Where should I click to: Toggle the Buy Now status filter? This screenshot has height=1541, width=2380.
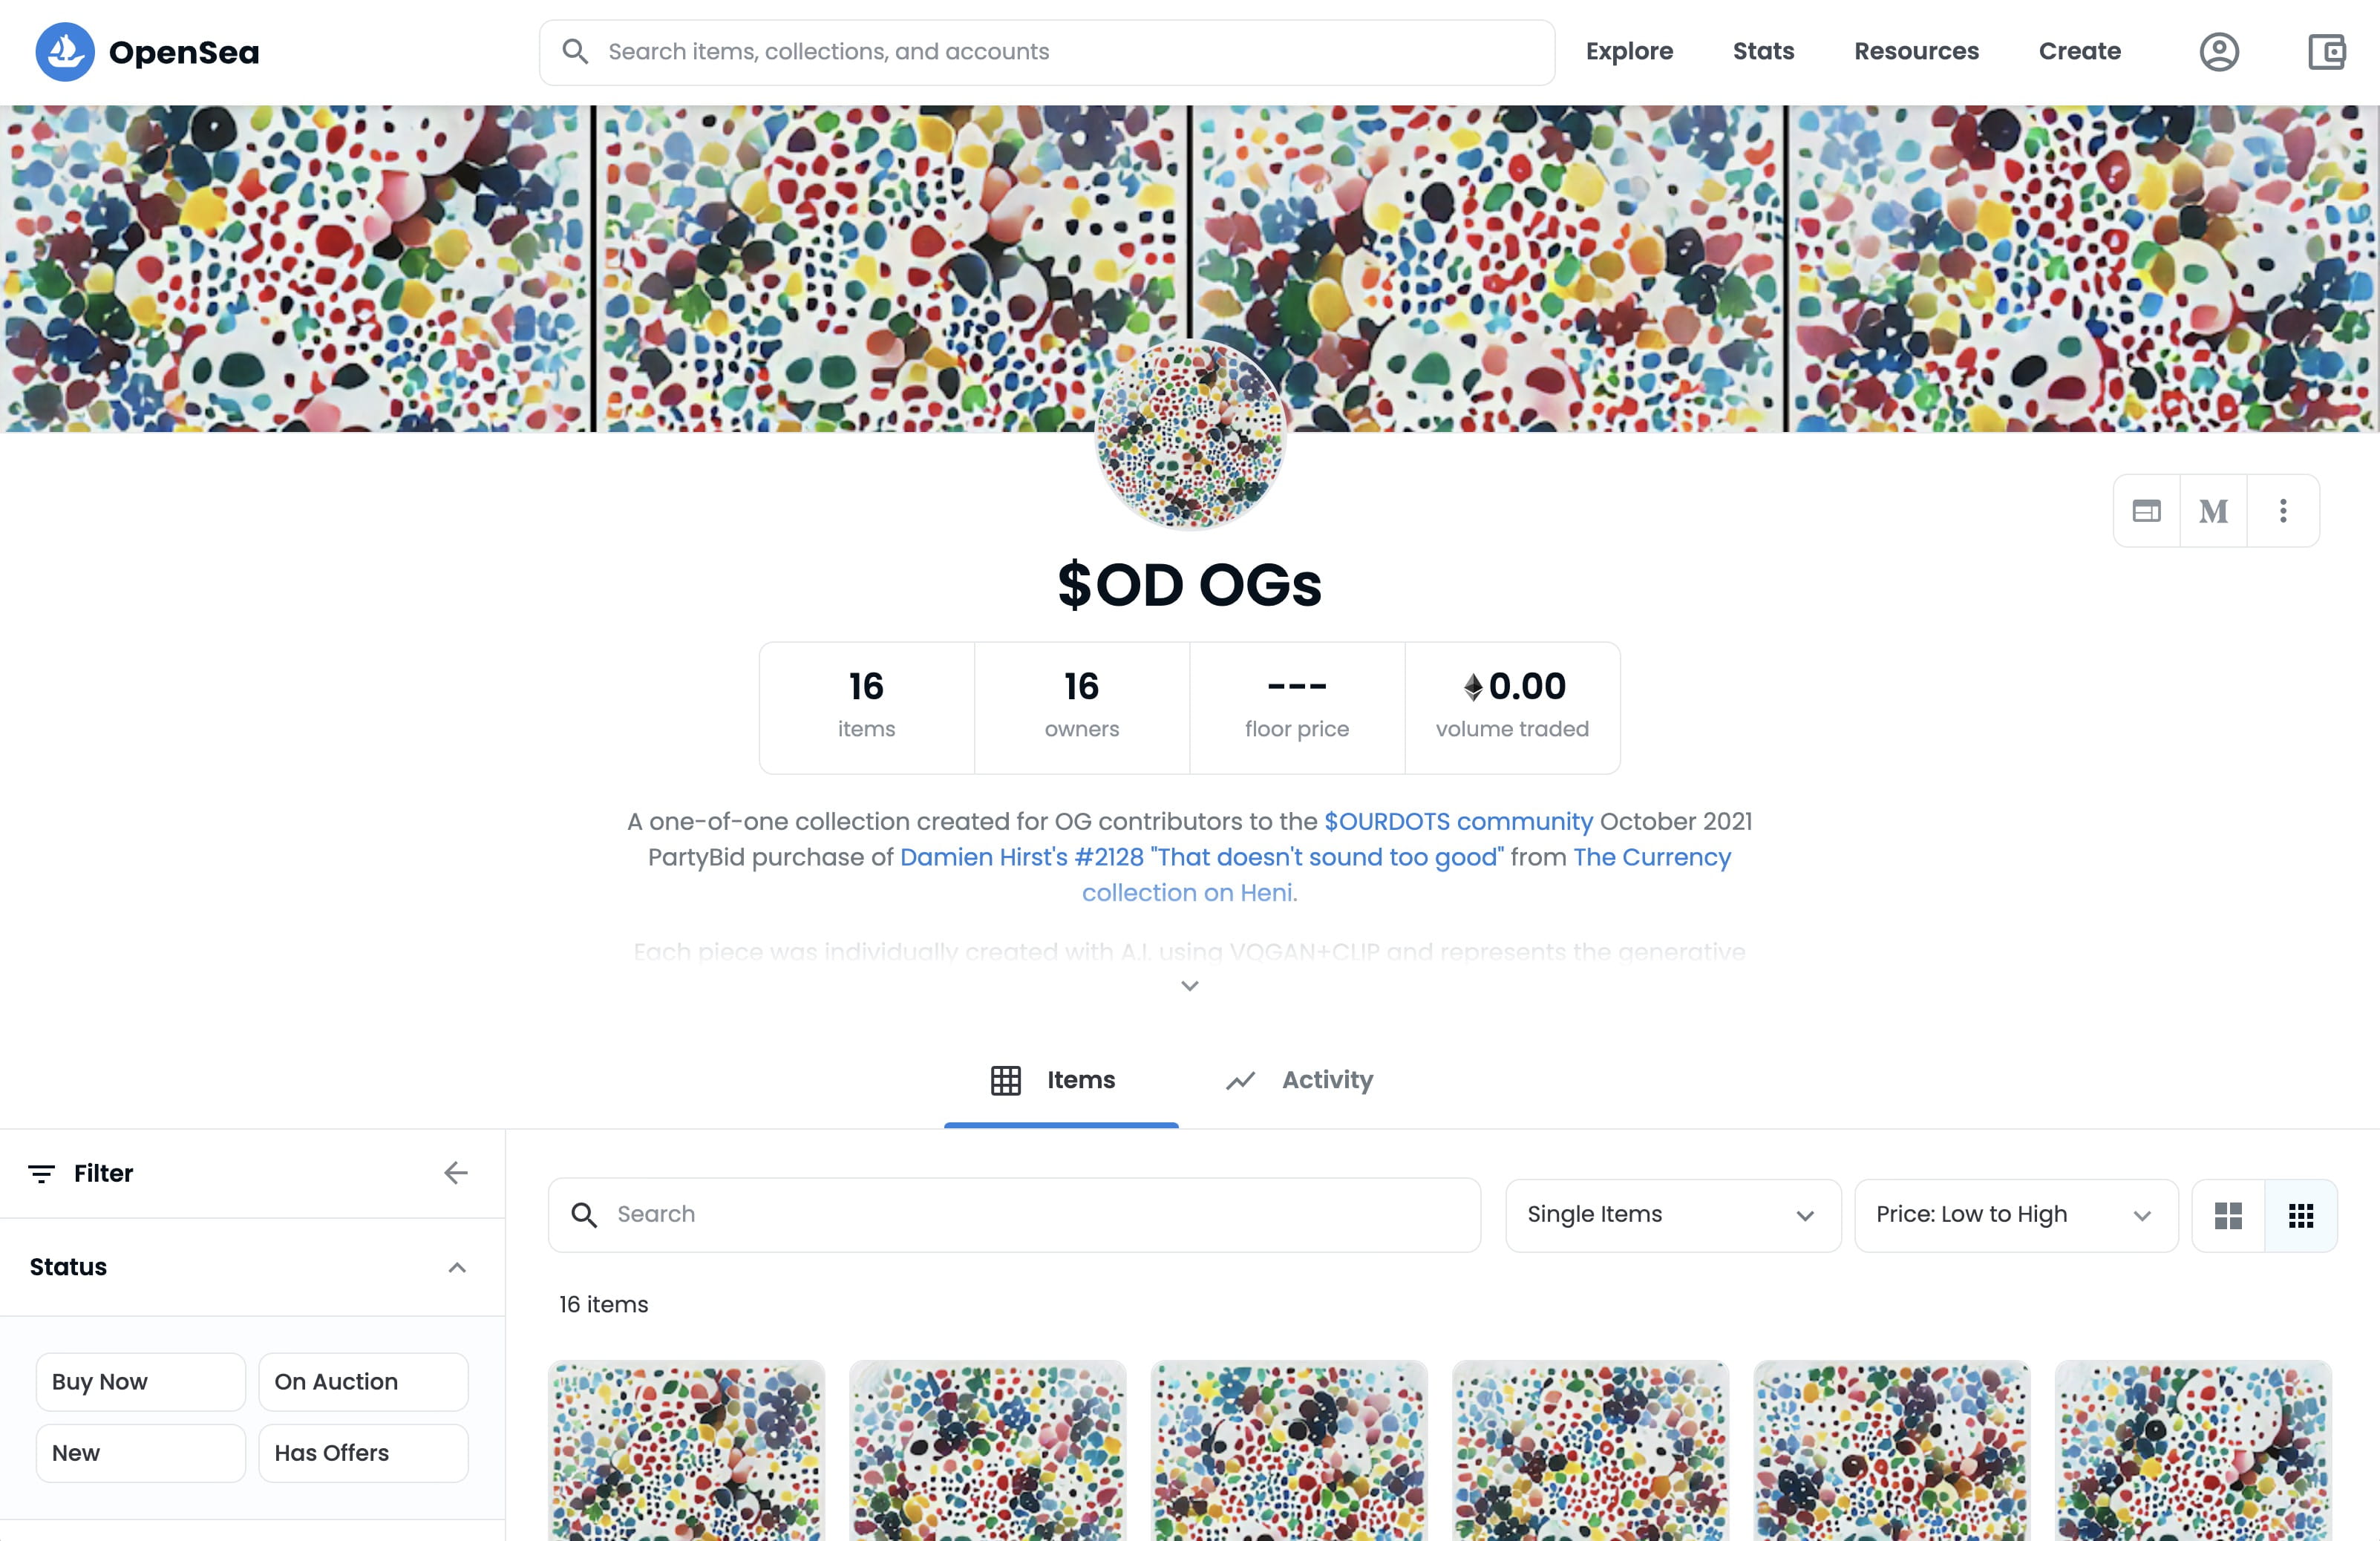click(140, 1382)
